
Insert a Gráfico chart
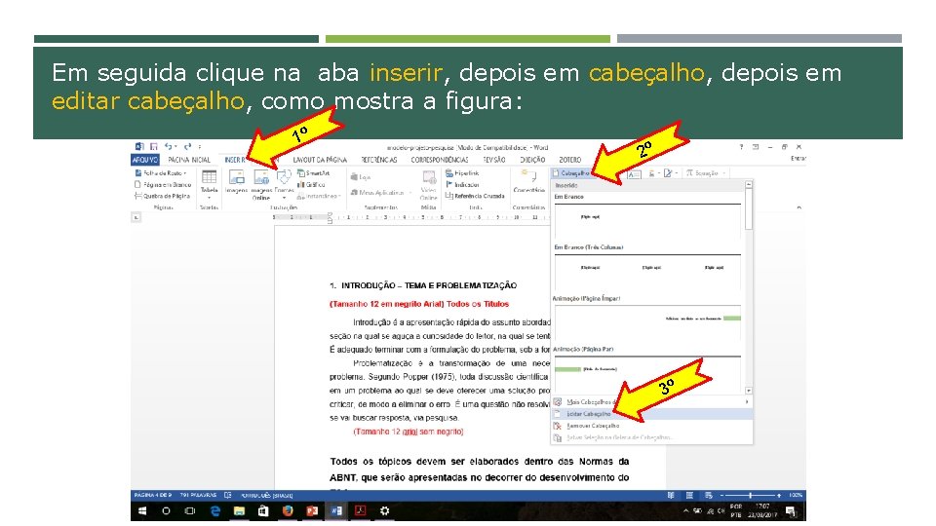click(311, 185)
